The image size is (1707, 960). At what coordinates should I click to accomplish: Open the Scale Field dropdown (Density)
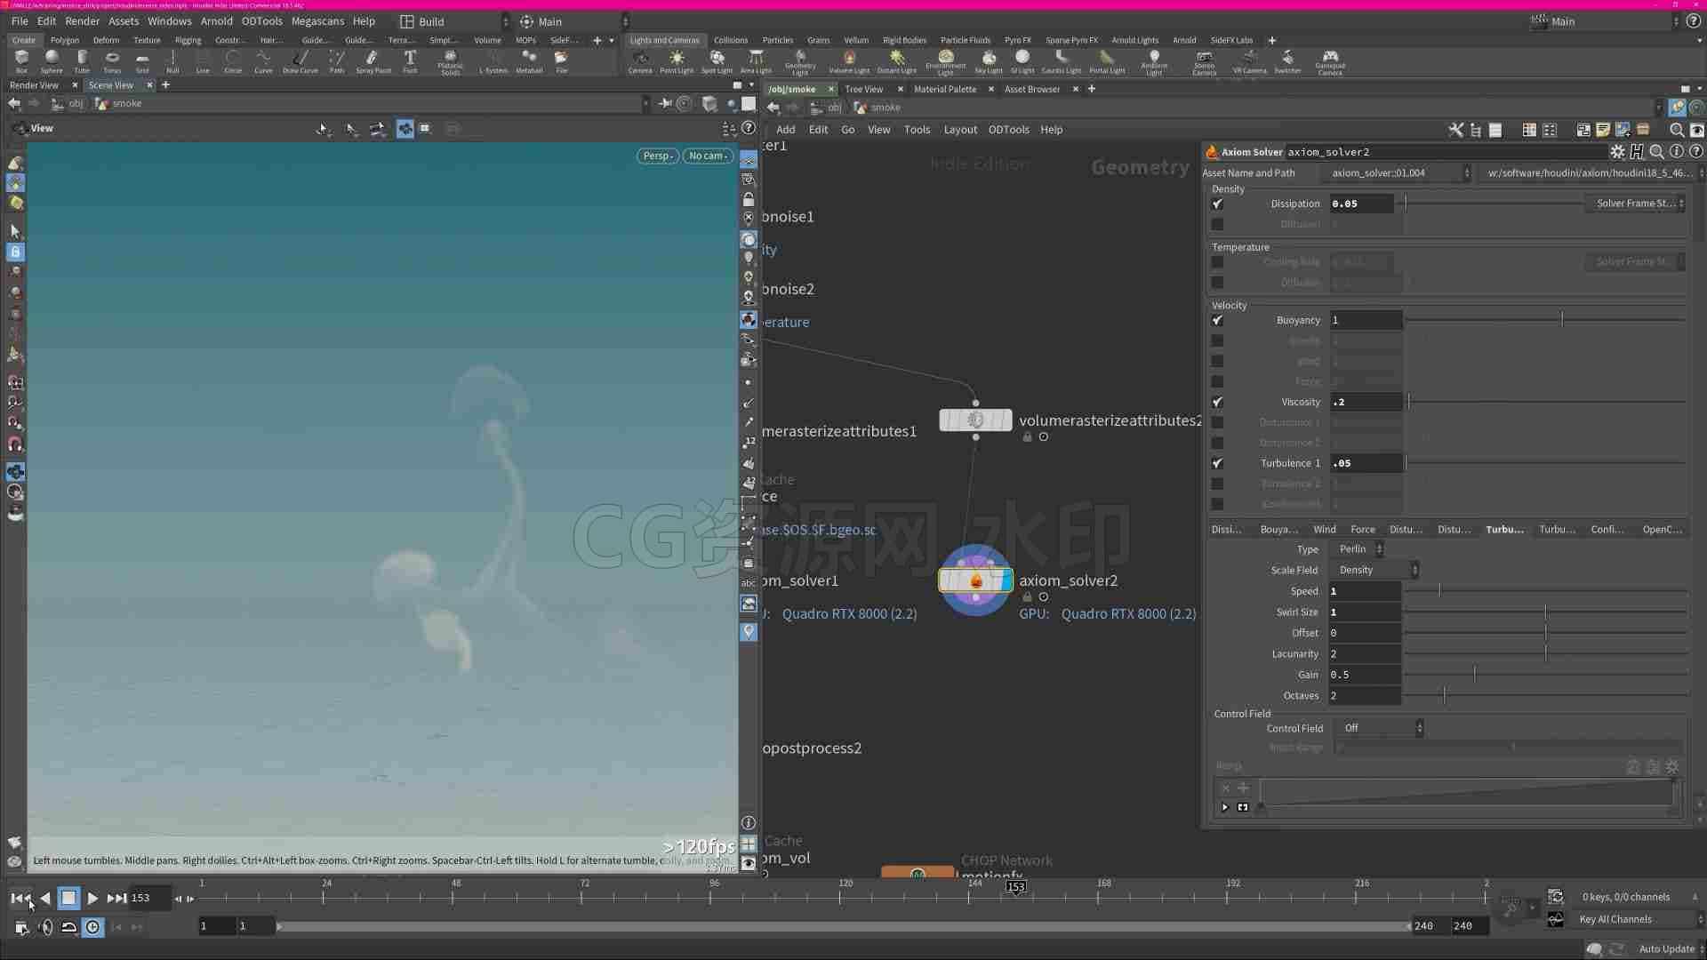click(1374, 570)
